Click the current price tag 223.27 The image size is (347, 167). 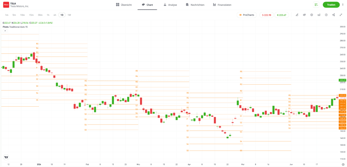click(342, 80)
